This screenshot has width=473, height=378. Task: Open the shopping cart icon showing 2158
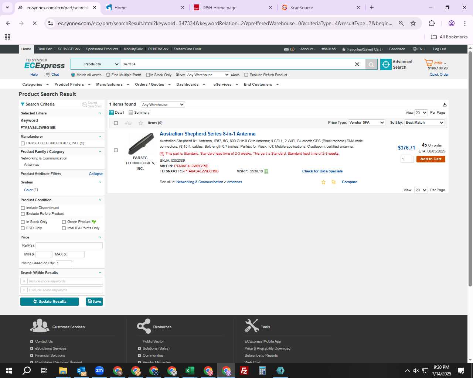(x=429, y=63)
